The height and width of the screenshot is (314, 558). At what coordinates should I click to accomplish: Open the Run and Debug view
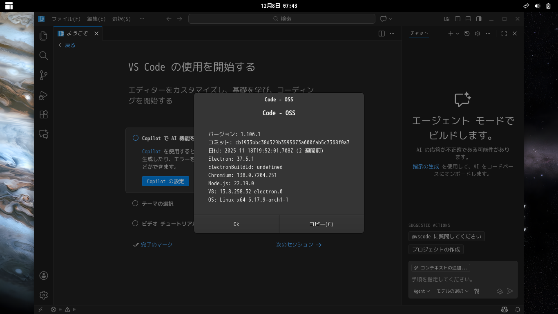(x=43, y=95)
